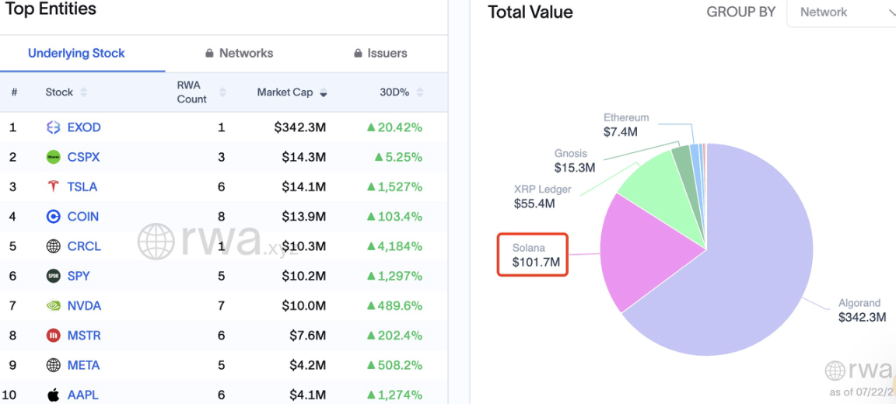Click the Coinbase COIN logo icon
Image resolution: width=896 pixels, height=404 pixels.
[53, 216]
